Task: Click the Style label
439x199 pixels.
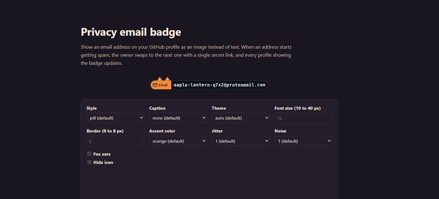Action: click(x=91, y=108)
